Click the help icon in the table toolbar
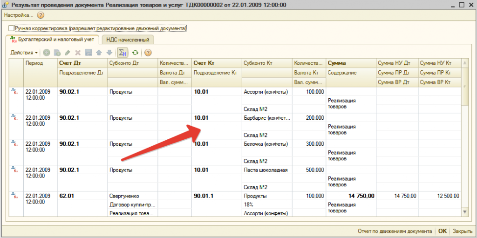This screenshot has width=477, height=238. pyautogui.click(x=148, y=53)
